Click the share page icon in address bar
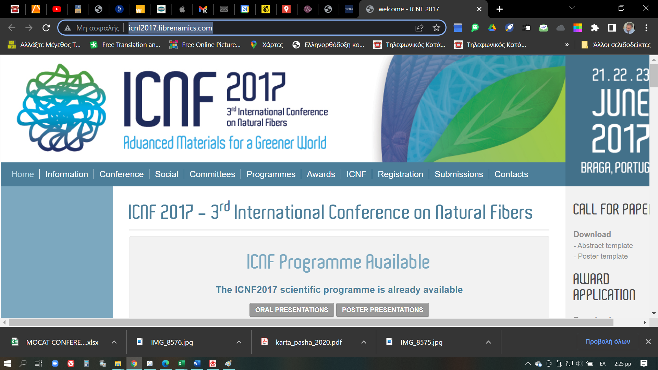The height and width of the screenshot is (370, 658). point(419,28)
